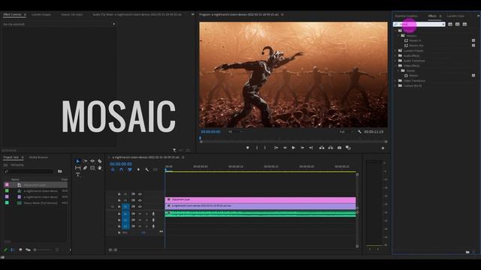Expand the Audio Transitions folder
481x270 pixels.
tap(395, 61)
